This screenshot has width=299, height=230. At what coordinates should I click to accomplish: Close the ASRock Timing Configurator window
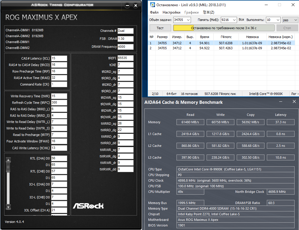click(x=135, y=6)
